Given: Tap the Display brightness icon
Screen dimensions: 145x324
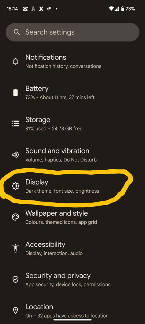Looking at the screenshot, I should point(16,186).
